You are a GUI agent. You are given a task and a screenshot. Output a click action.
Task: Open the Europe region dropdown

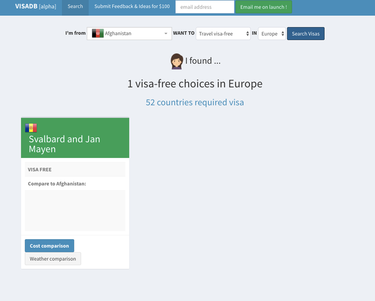[272, 34]
